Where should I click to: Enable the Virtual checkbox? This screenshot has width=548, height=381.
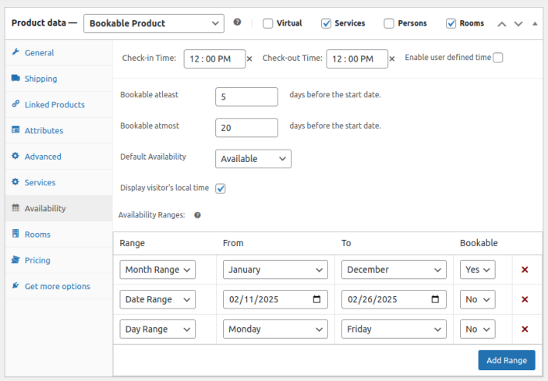pos(268,23)
